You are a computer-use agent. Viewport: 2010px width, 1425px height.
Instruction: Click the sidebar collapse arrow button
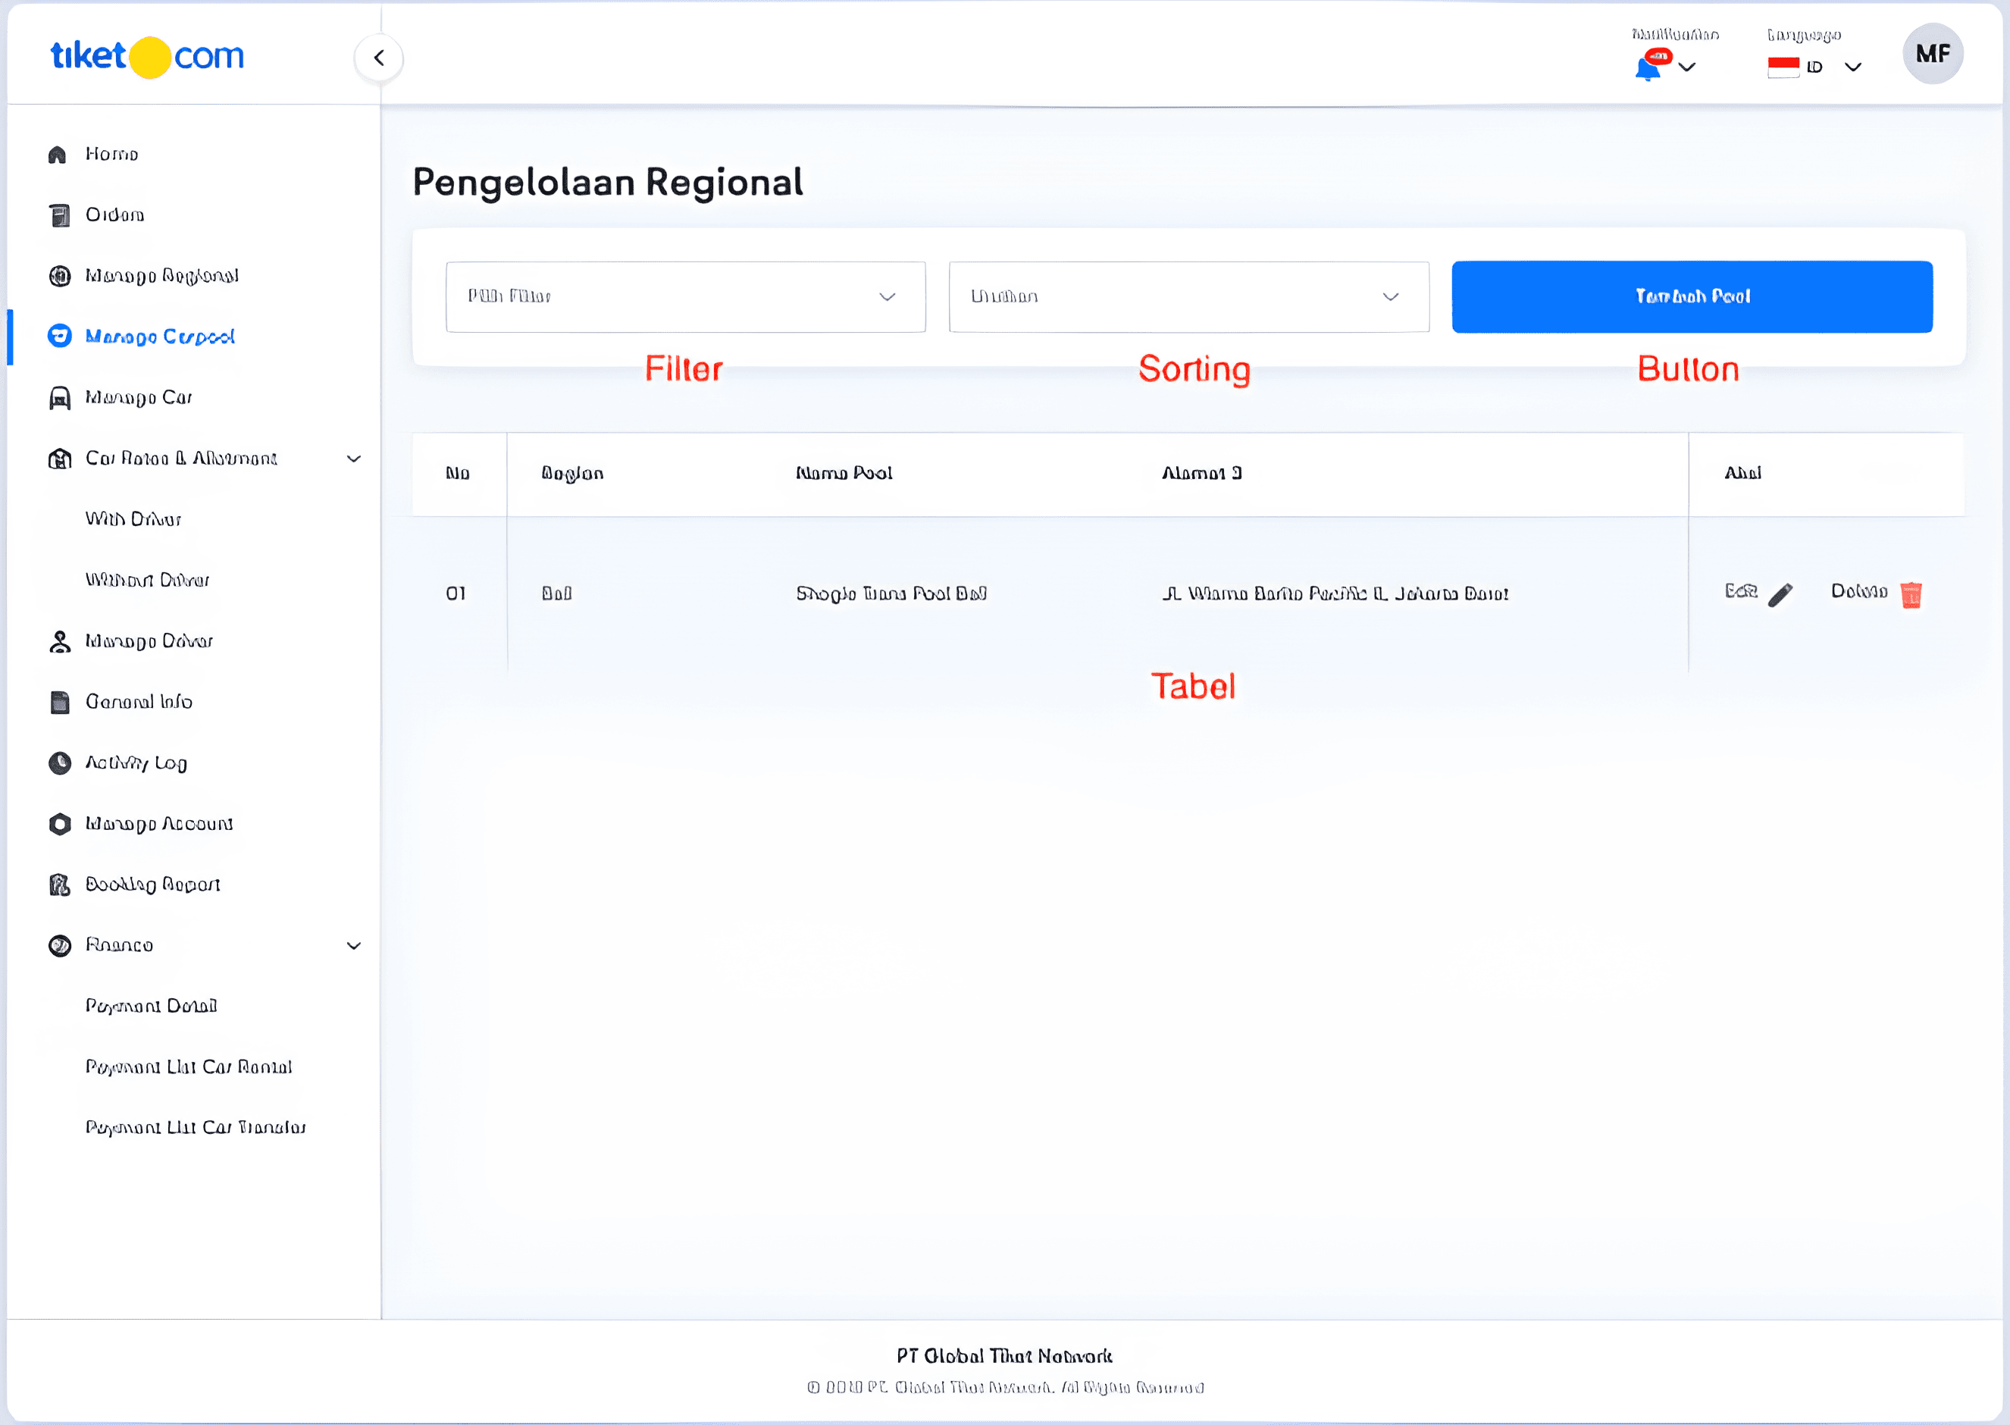(379, 56)
